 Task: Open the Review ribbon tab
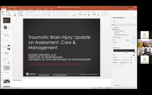(x=46, y=9)
